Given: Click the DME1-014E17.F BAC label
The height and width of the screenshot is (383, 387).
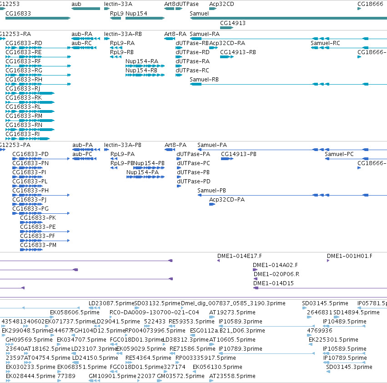Looking at the screenshot, I should [x=239, y=256].
